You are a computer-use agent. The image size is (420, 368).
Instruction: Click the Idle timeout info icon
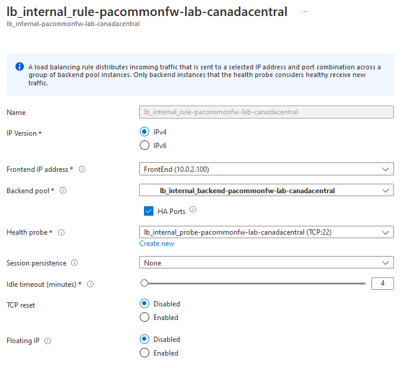coord(91,284)
